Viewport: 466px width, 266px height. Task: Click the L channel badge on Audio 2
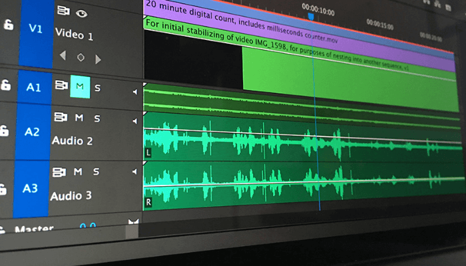(x=148, y=153)
